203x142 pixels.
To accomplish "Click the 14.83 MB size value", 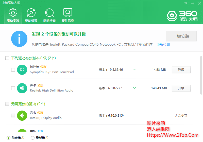I will (x=159, y=70).
